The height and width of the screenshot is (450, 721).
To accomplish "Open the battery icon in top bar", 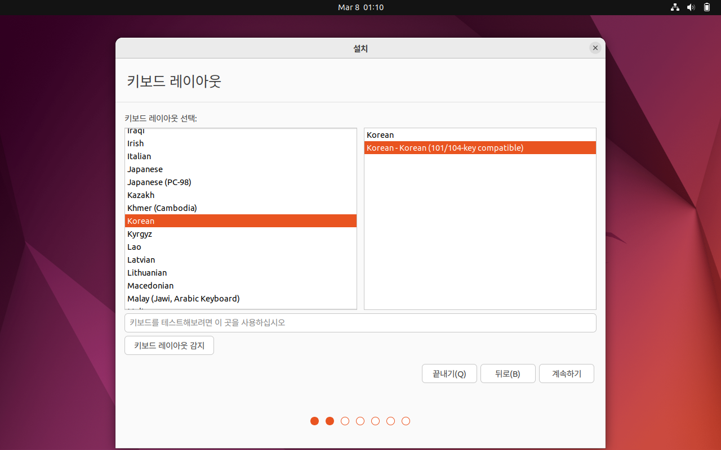I will click(x=707, y=7).
